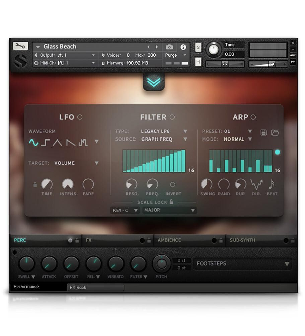Toggle the filter INVERT switch
The height and width of the screenshot is (336, 305).
(173, 184)
